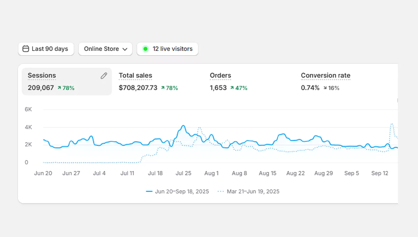
Task: Click the calendar icon in date filter
Action: point(25,49)
